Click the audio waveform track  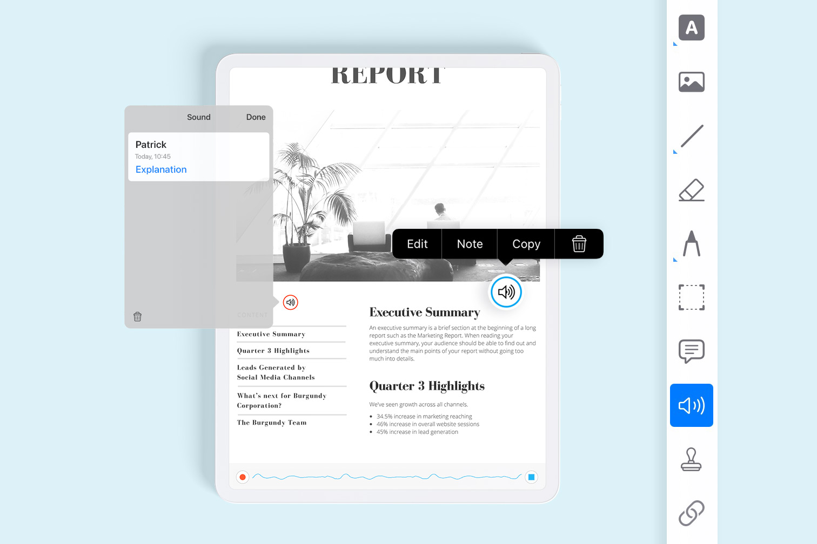pos(387,477)
